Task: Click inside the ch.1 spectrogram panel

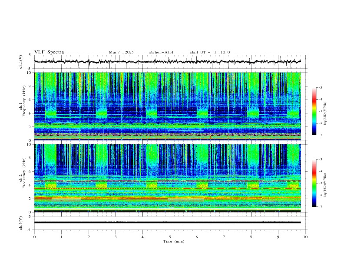Action: pos(168,106)
